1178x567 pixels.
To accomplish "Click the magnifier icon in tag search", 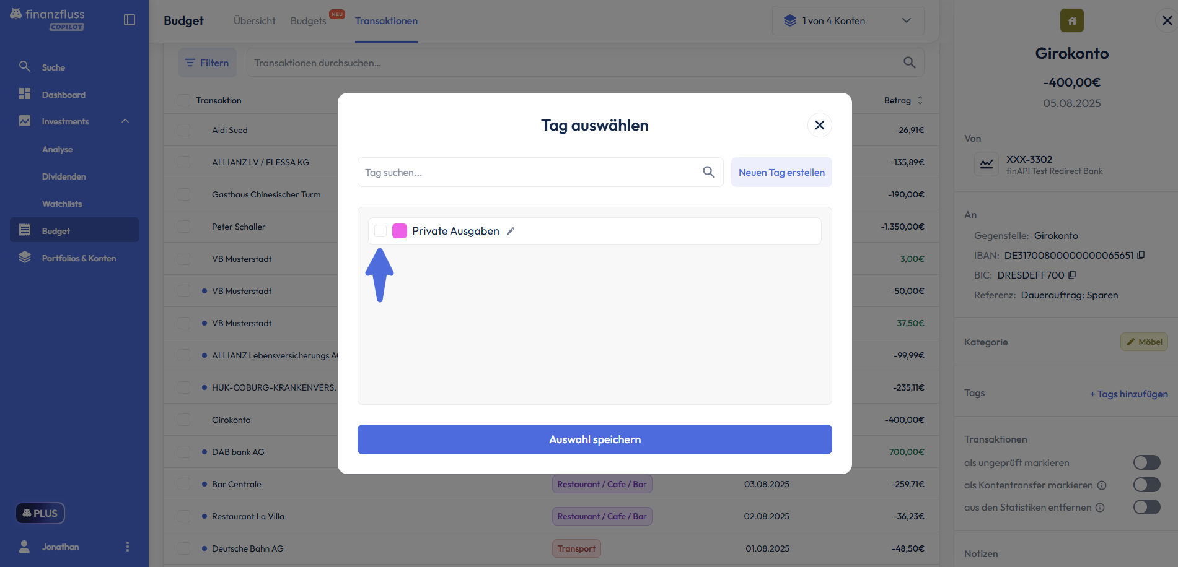I will coord(709,172).
